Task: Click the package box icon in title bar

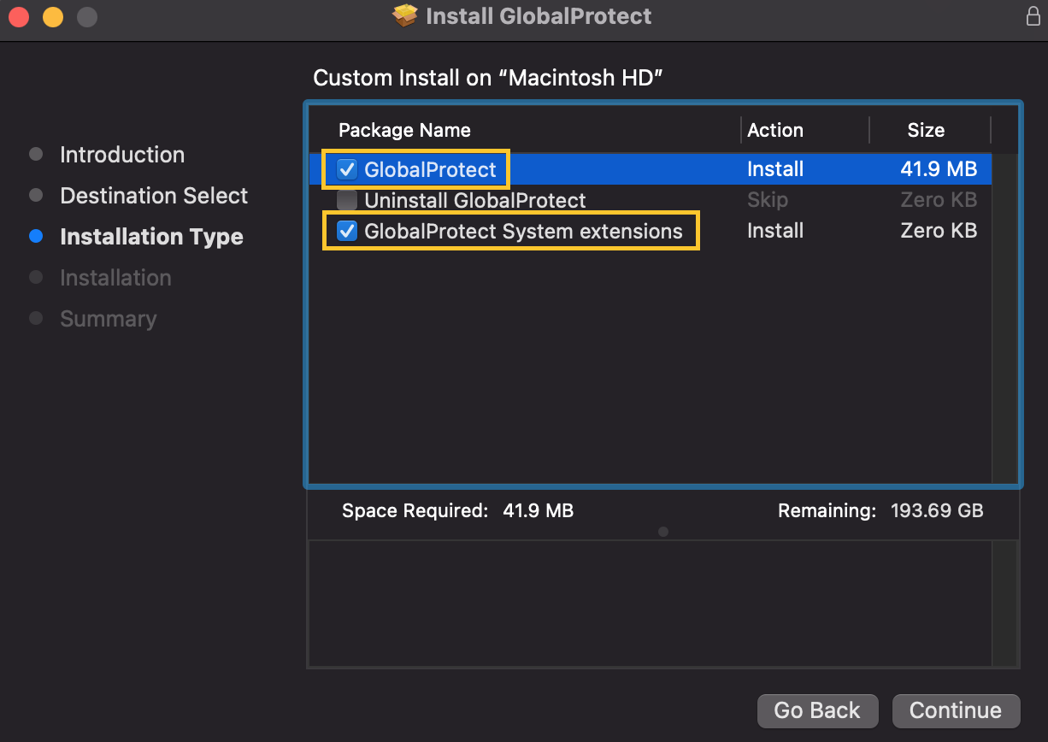Action: click(404, 15)
